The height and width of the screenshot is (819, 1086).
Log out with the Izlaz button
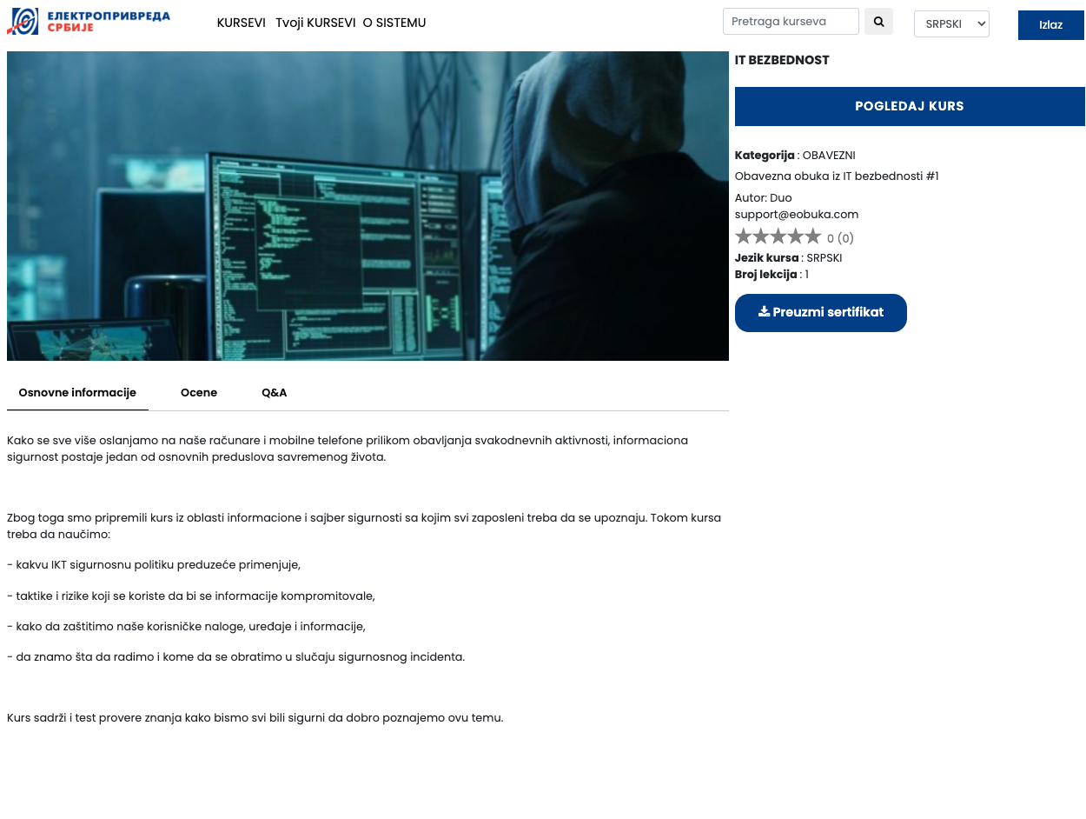(x=1050, y=25)
